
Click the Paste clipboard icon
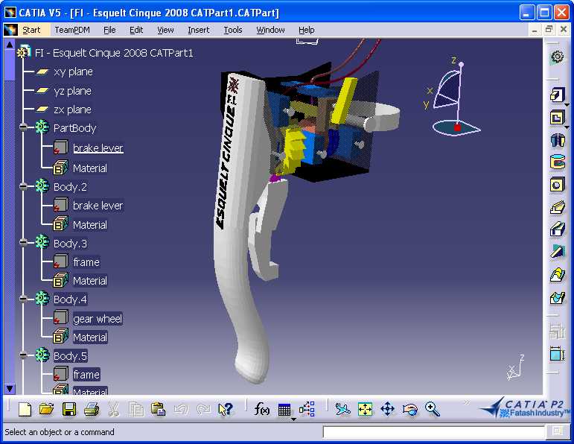tap(159, 409)
